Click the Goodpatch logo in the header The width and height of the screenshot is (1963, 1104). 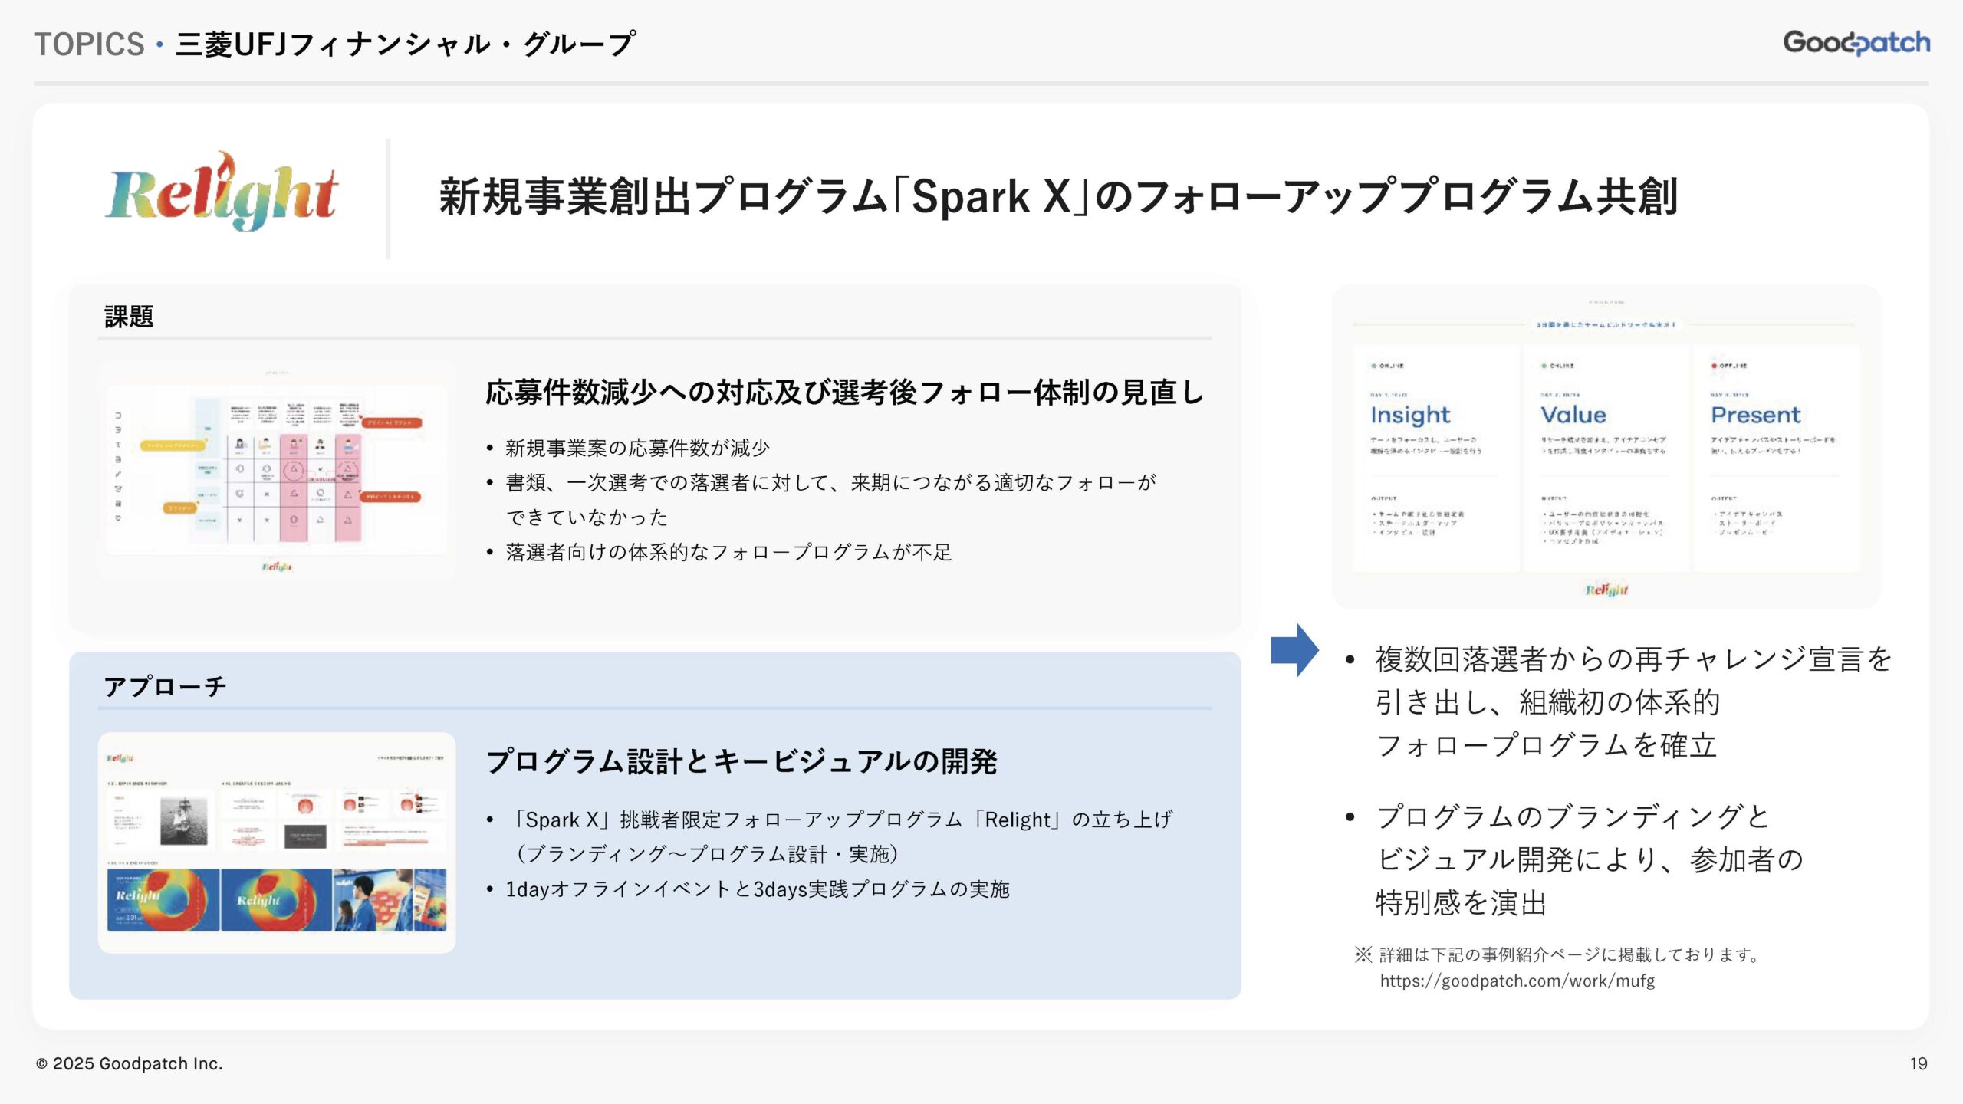[x=1856, y=42]
